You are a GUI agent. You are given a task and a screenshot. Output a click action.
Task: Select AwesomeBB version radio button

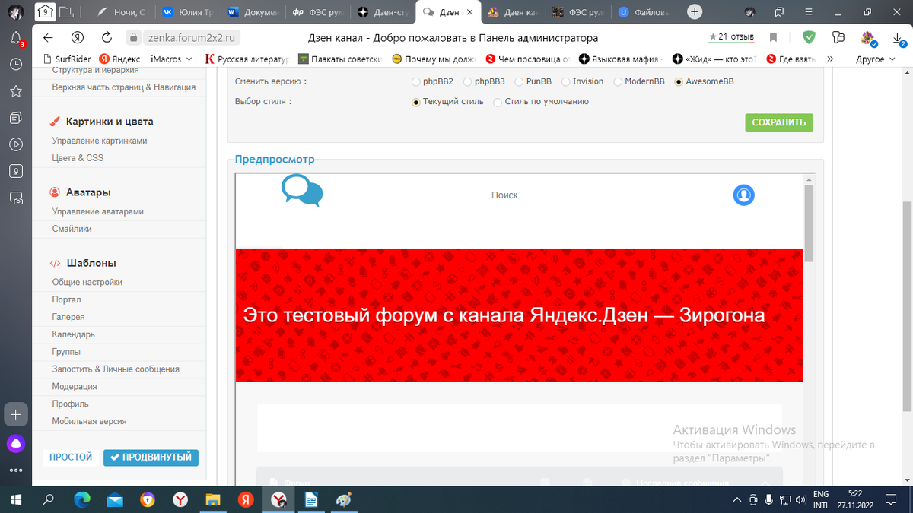[x=679, y=81]
